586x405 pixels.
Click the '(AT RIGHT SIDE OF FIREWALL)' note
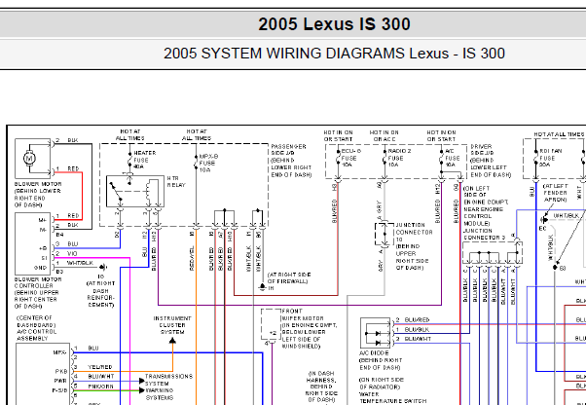coord(289,278)
